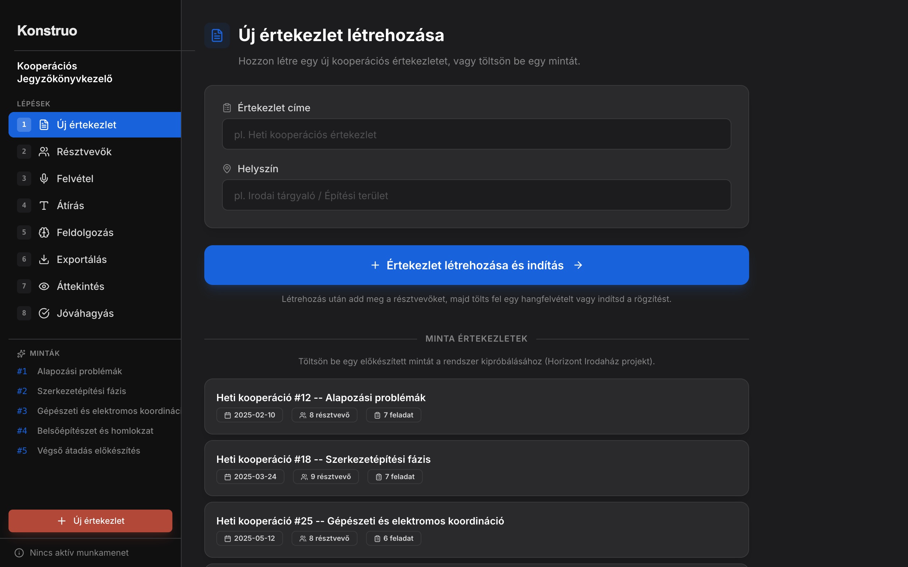Click the calendar icon beside 2025-05-12
Image resolution: width=908 pixels, height=567 pixels.
coord(228,539)
